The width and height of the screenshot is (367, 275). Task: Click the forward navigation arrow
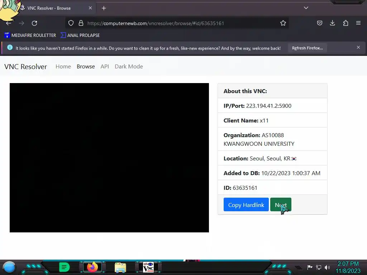[x=22, y=23]
